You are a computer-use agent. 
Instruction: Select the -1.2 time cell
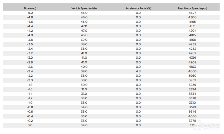30,98
